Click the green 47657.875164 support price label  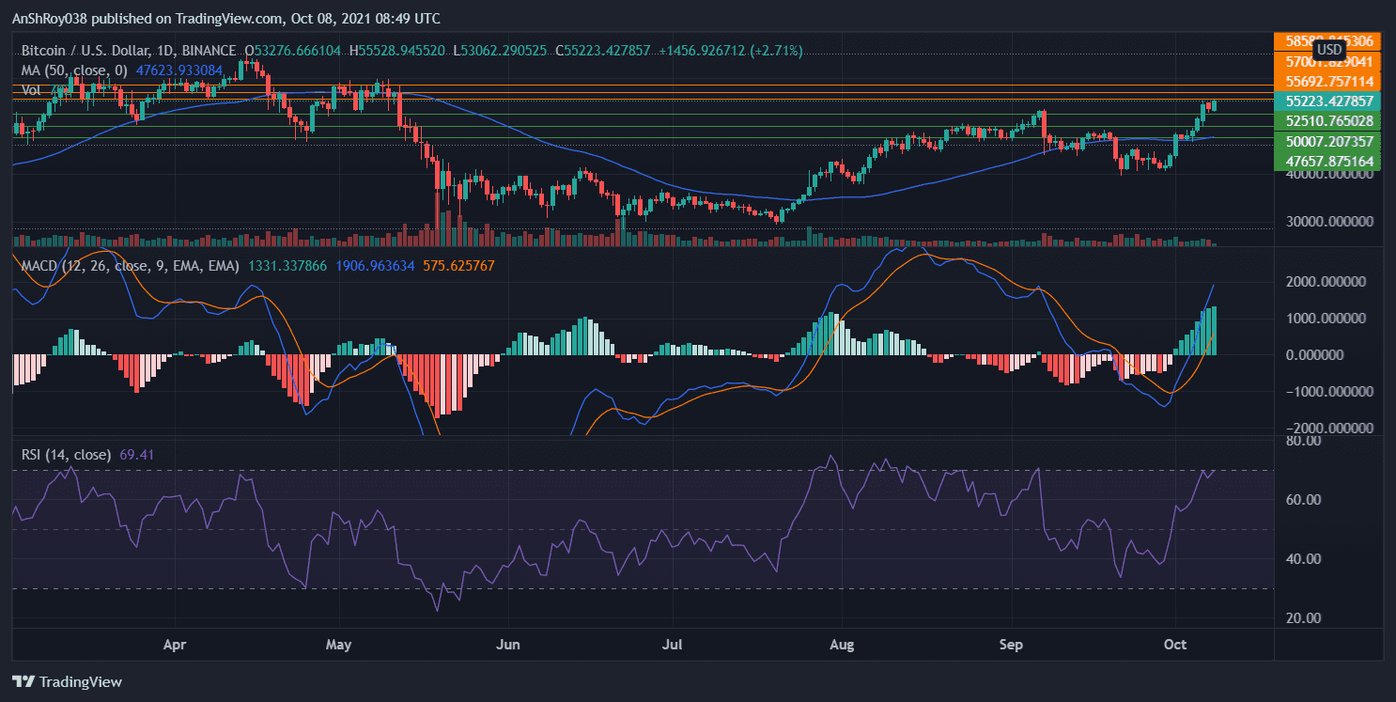1328,162
